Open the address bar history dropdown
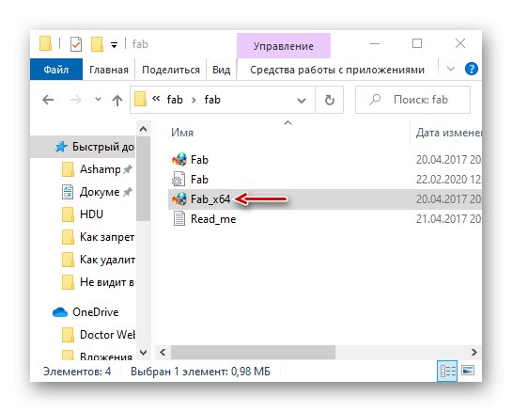 click(302, 100)
